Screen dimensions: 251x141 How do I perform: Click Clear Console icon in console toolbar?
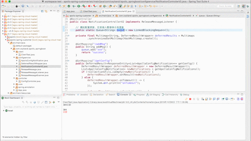(x=202, y=99)
